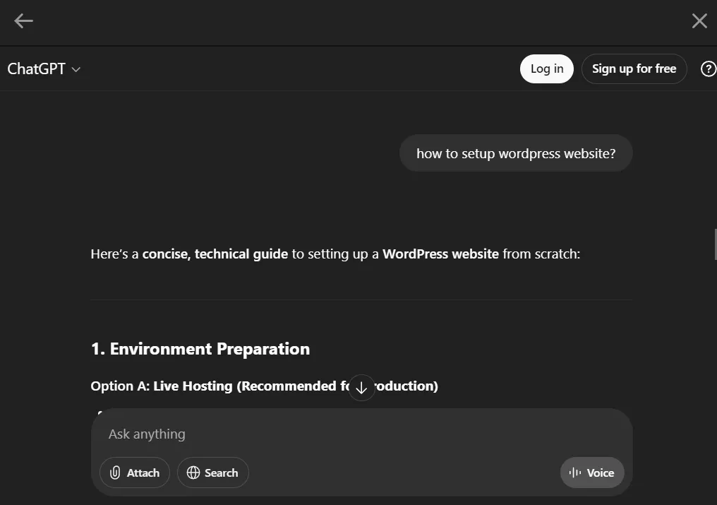Click the vertical scrollbar thumb on the right edge

tap(715, 244)
